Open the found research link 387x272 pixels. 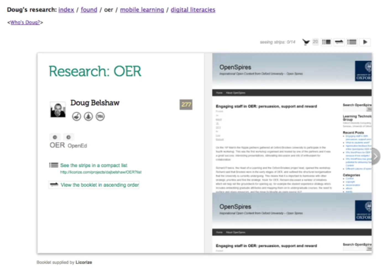[x=89, y=10]
